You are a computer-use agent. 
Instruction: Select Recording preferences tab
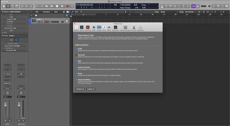click(88, 28)
